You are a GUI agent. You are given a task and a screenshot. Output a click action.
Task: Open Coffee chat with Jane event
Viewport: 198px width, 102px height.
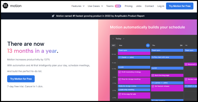click(167, 57)
